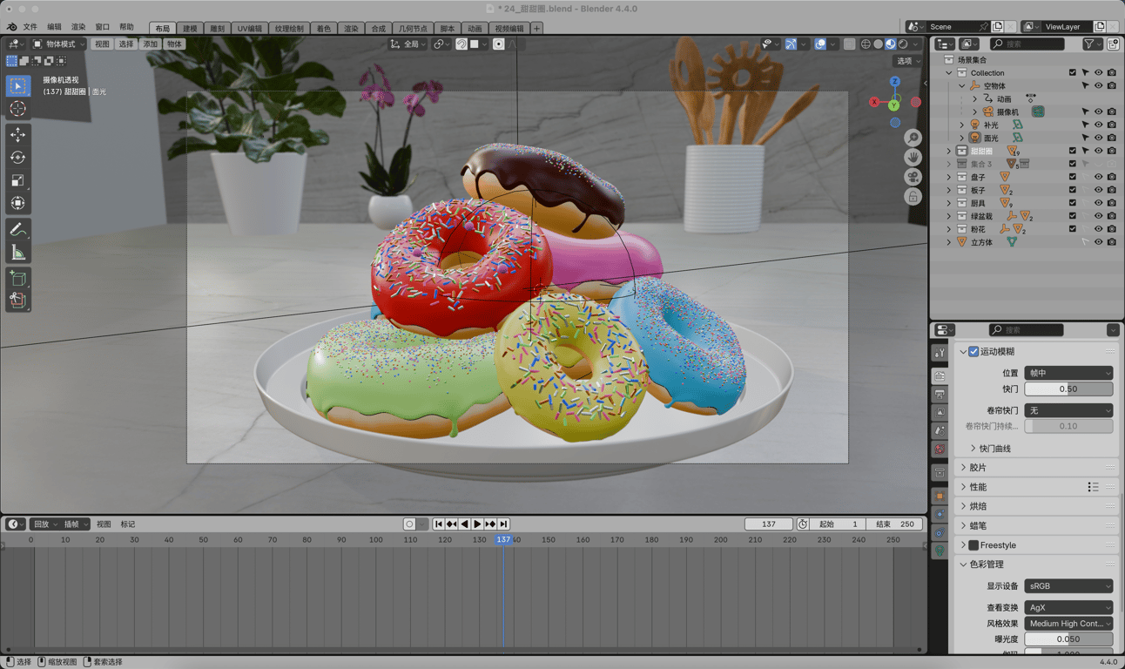Viewport: 1125px width, 669px height.
Task: Activate the 3D Cursor tool
Action: [17, 109]
